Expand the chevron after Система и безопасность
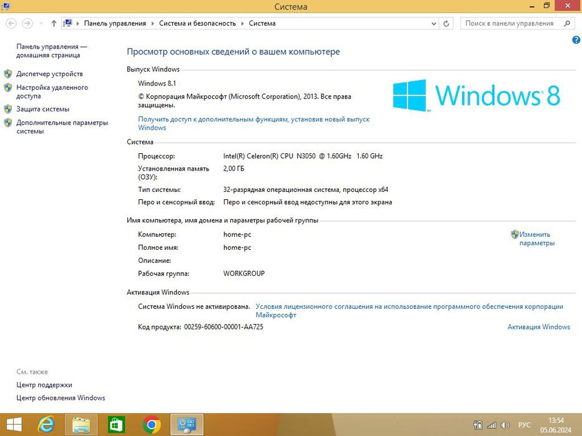The height and width of the screenshot is (436, 582). (243, 24)
